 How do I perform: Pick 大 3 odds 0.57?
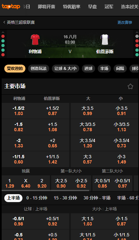[x=87, y=159]
